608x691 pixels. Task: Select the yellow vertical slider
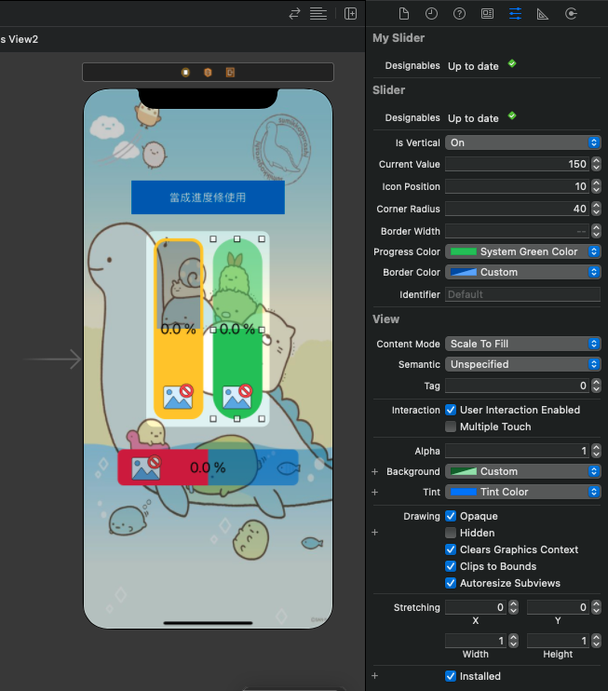[179, 329]
